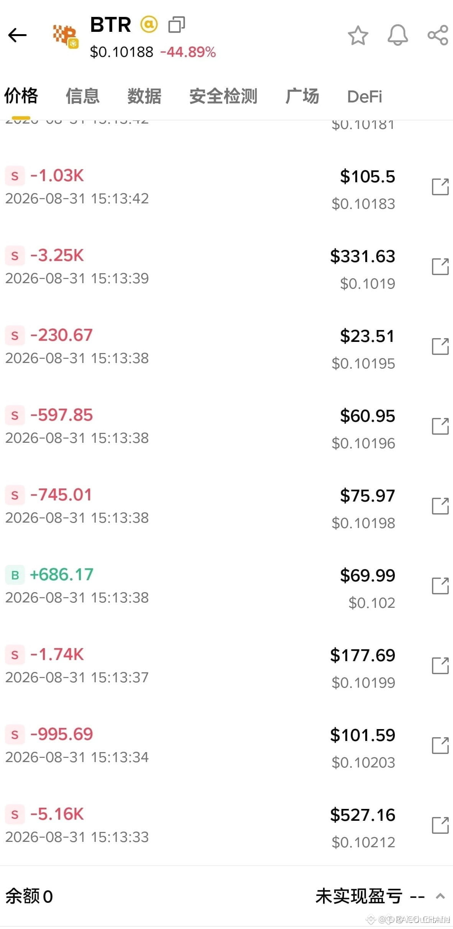The height and width of the screenshot is (929, 453).
Task: Switch to the 信息 tab
Action: tap(82, 96)
